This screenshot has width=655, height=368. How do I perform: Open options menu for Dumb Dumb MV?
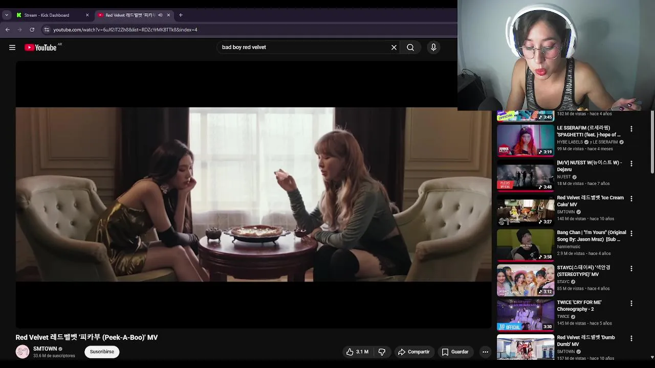pos(631,338)
